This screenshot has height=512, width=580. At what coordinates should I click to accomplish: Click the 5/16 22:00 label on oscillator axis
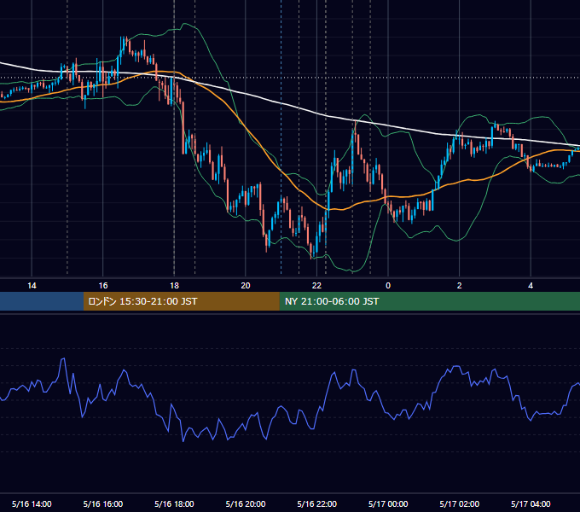pyautogui.click(x=317, y=503)
